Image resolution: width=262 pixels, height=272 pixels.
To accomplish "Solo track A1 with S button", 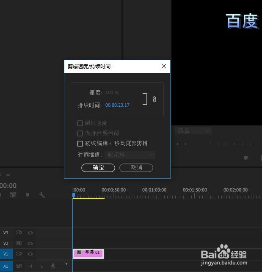I will pos(41,266).
